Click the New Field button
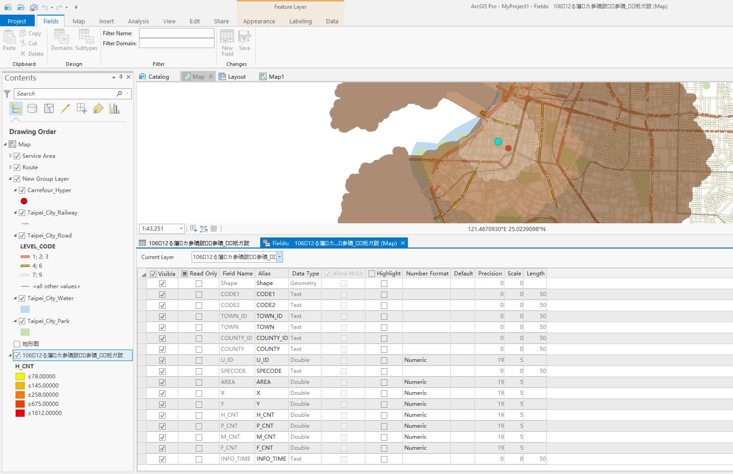 click(x=227, y=41)
